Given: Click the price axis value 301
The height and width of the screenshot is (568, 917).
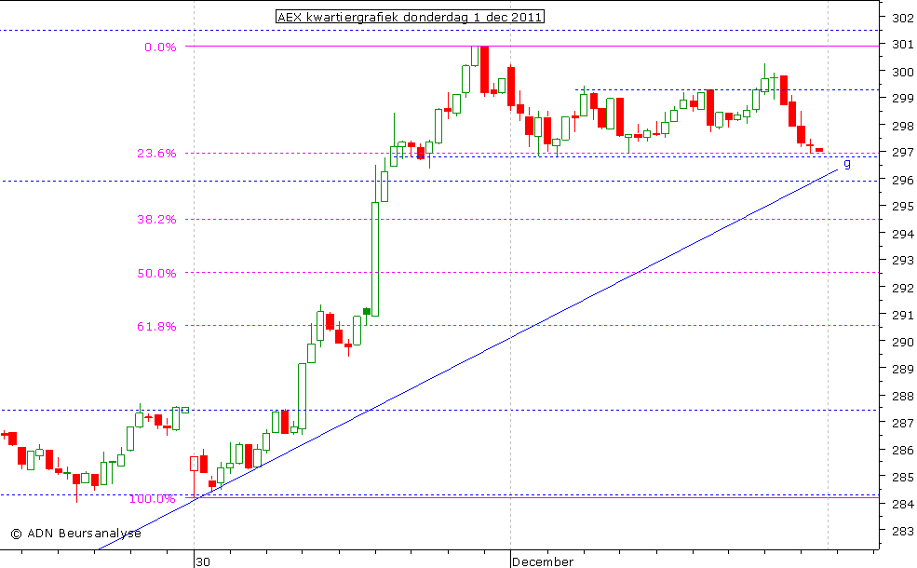Looking at the screenshot, I should 903,45.
